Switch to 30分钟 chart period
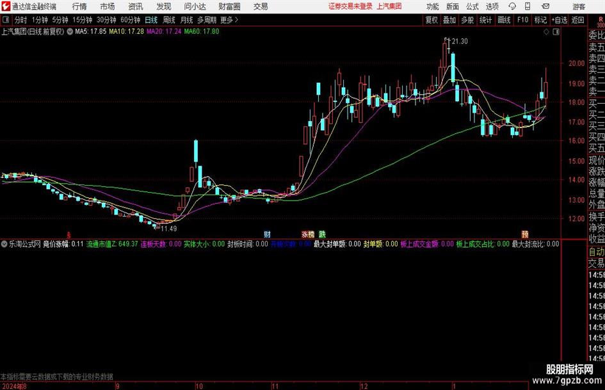Viewport: 605px width, 390px height. pyautogui.click(x=106, y=20)
